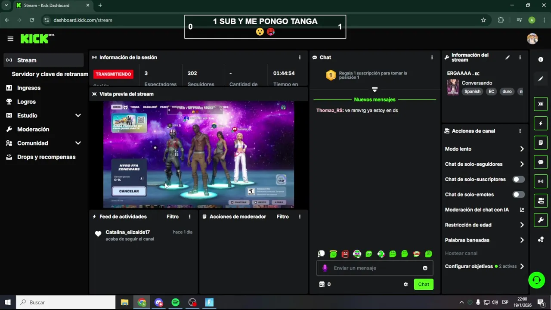Viewport: 551px width, 310px height.
Task: Open Información del stream three-dot menu
Action: 520,57
